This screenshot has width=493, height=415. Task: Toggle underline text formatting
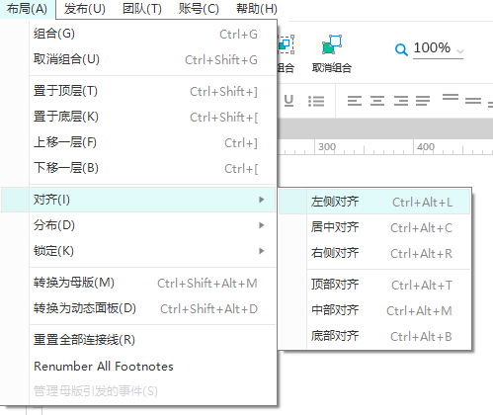pos(288,100)
